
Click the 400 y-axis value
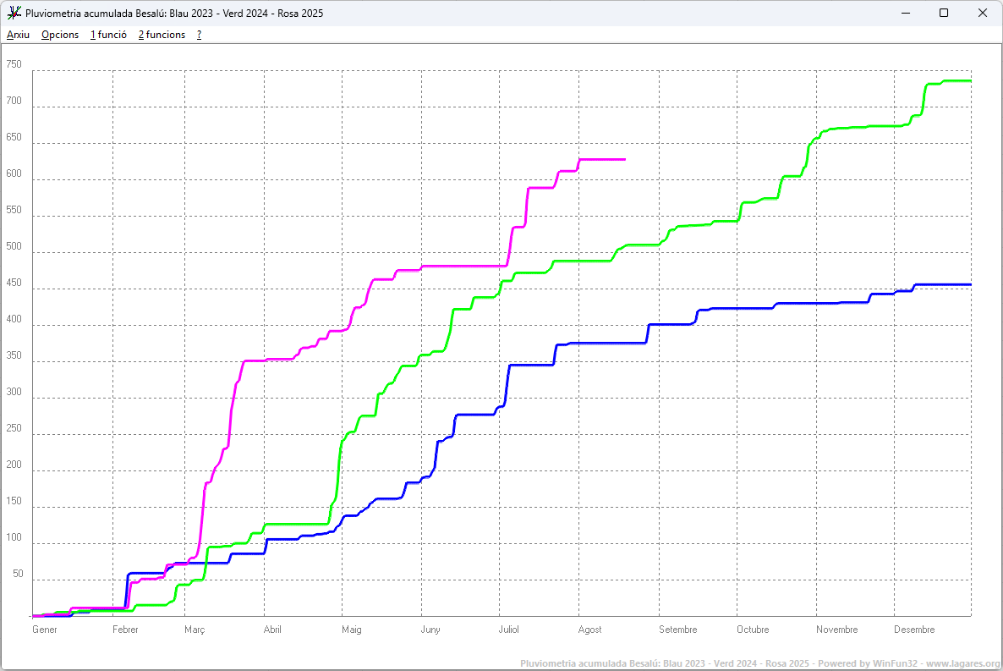[x=14, y=319]
